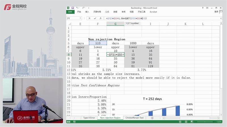
Task: Click horizontal scrollbar right arrow
Action: tap(218, 118)
